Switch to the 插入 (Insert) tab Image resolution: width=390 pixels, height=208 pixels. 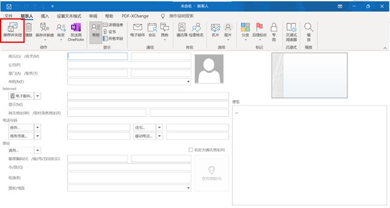[x=45, y=16]
